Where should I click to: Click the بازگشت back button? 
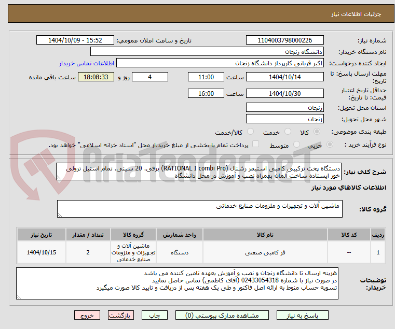pyautogui.click(x=121, y=315)
